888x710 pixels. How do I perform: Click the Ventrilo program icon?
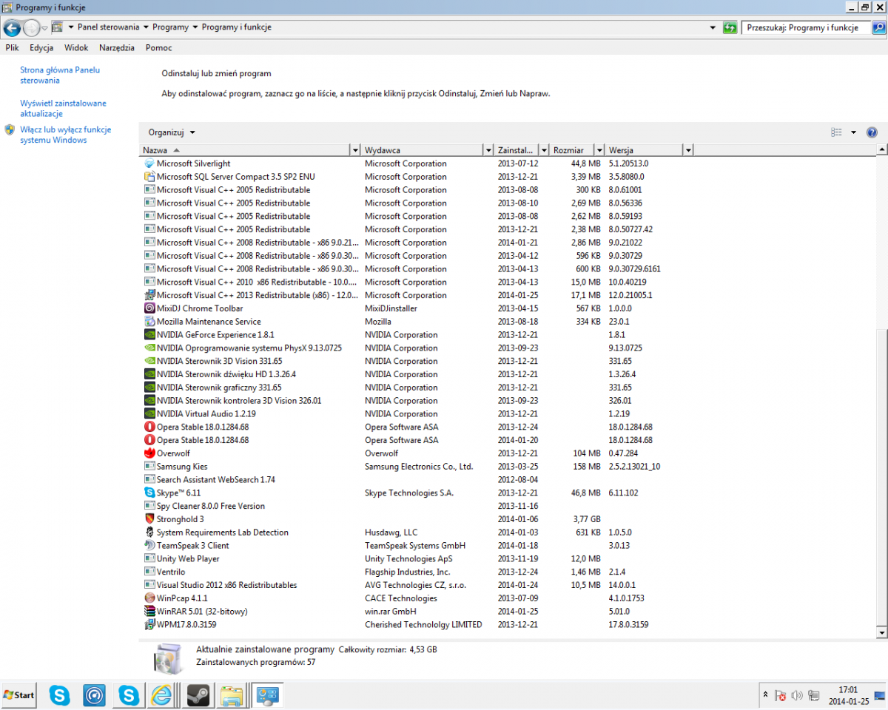click(149, 572)
